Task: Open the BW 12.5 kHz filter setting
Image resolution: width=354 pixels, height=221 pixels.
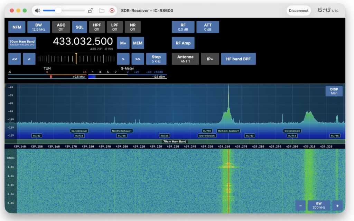Action: 39,27
